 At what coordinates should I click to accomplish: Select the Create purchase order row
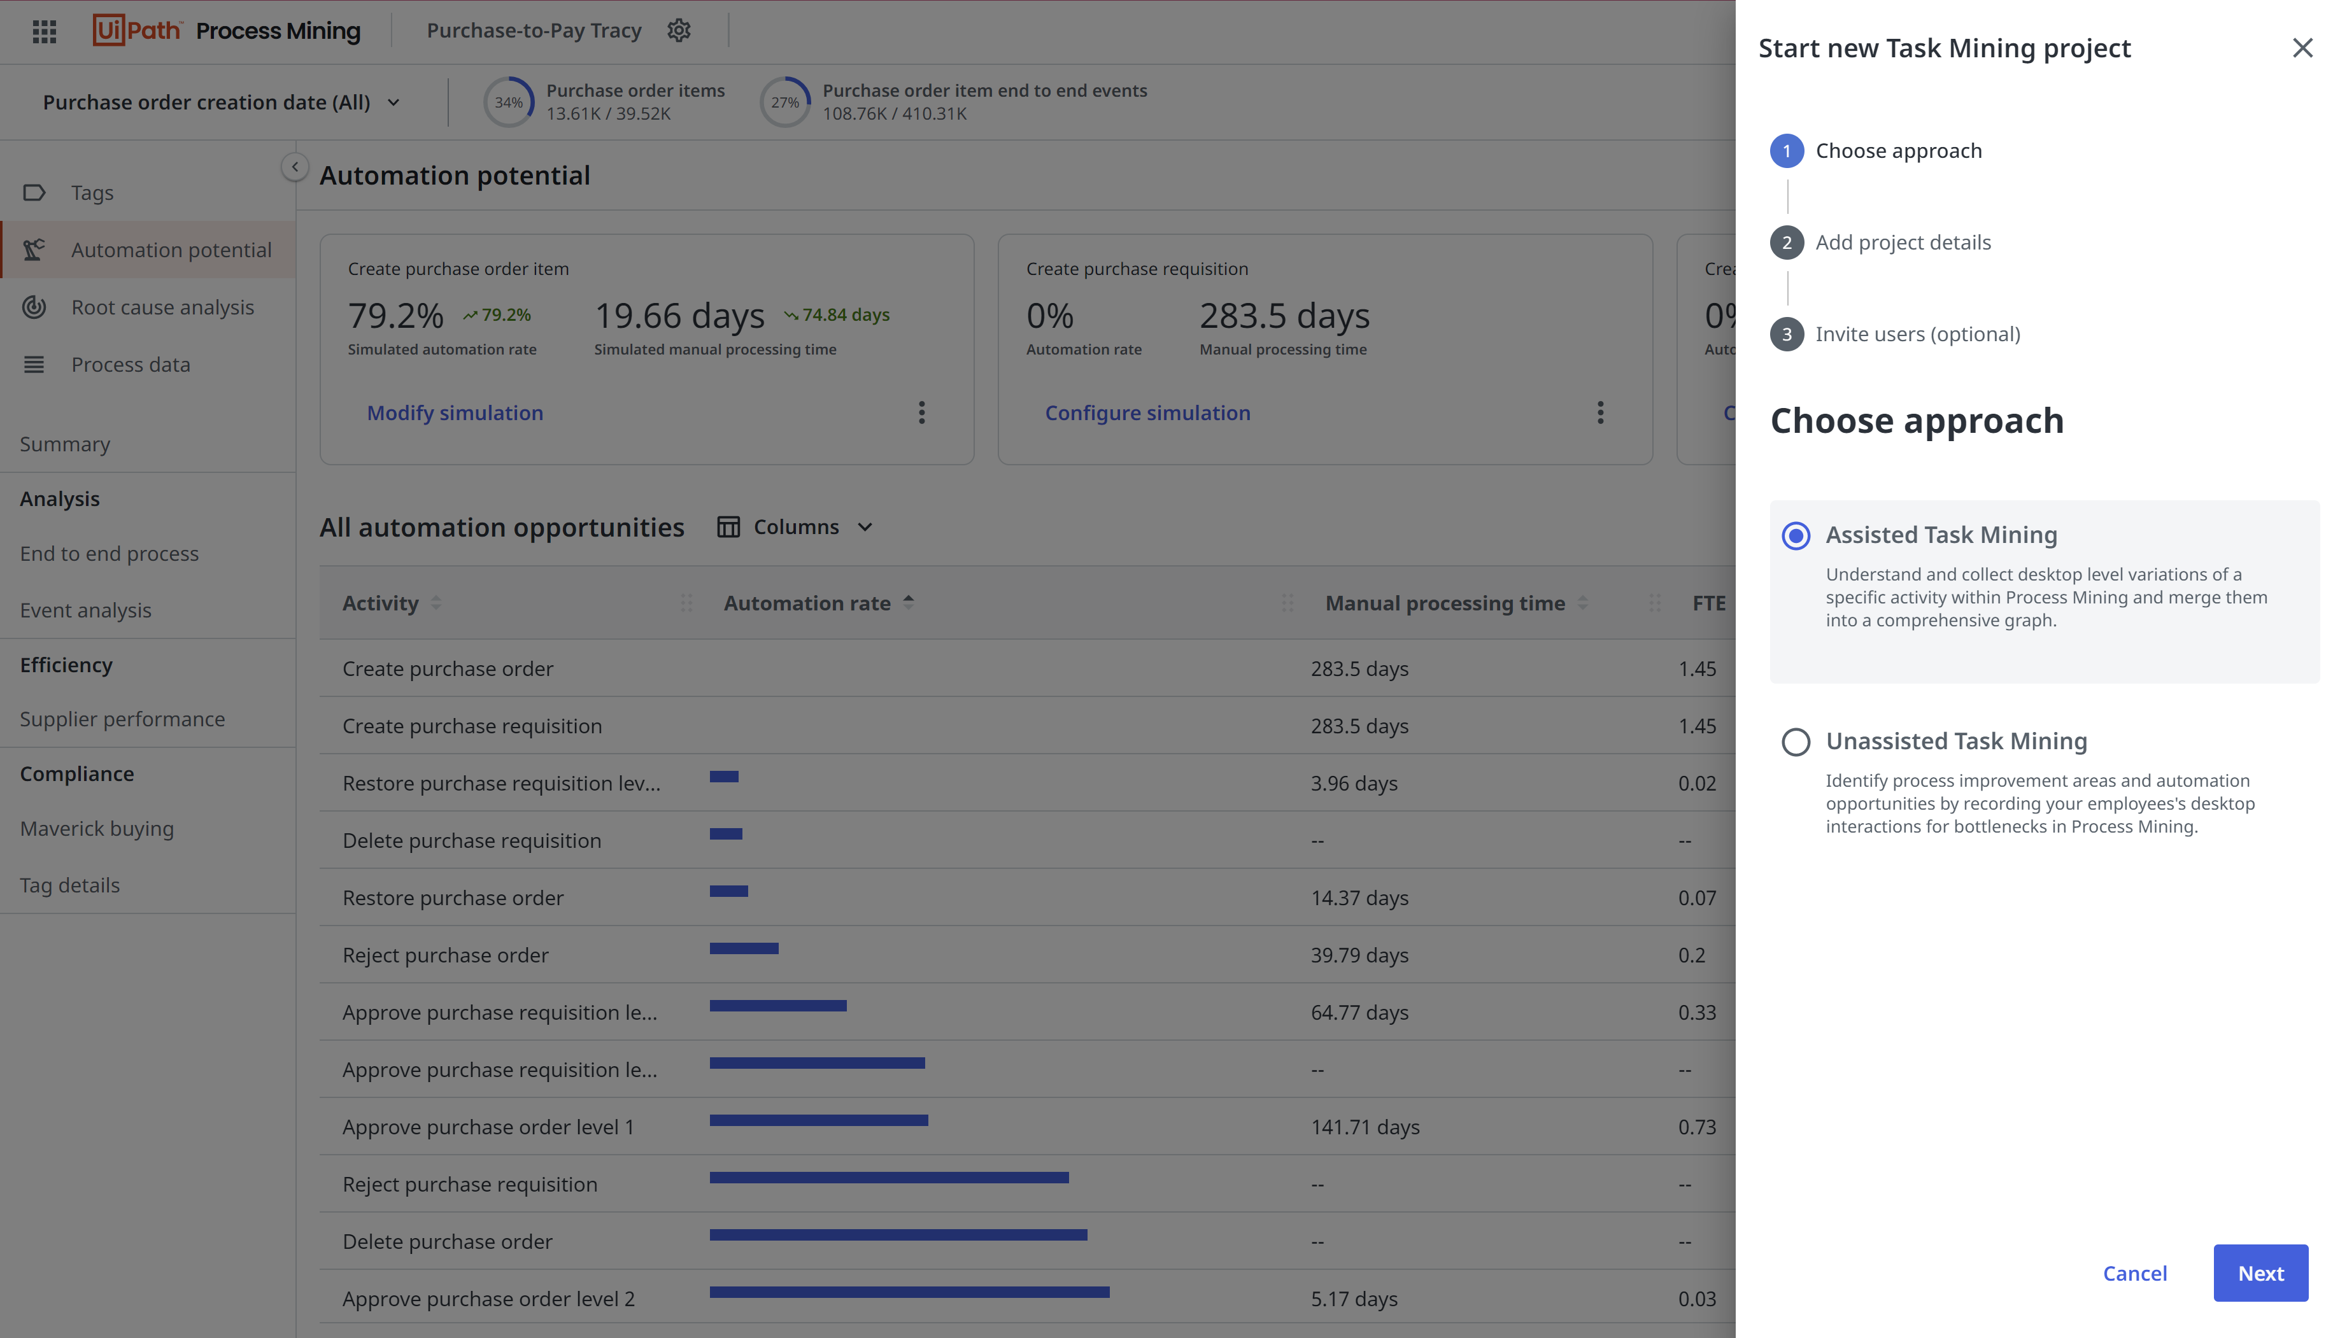point(1028,668)
